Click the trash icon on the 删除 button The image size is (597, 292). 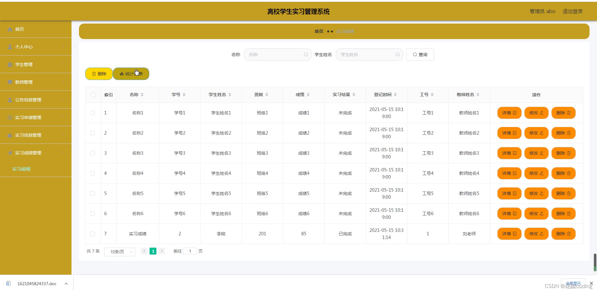(x=94, y=74)
